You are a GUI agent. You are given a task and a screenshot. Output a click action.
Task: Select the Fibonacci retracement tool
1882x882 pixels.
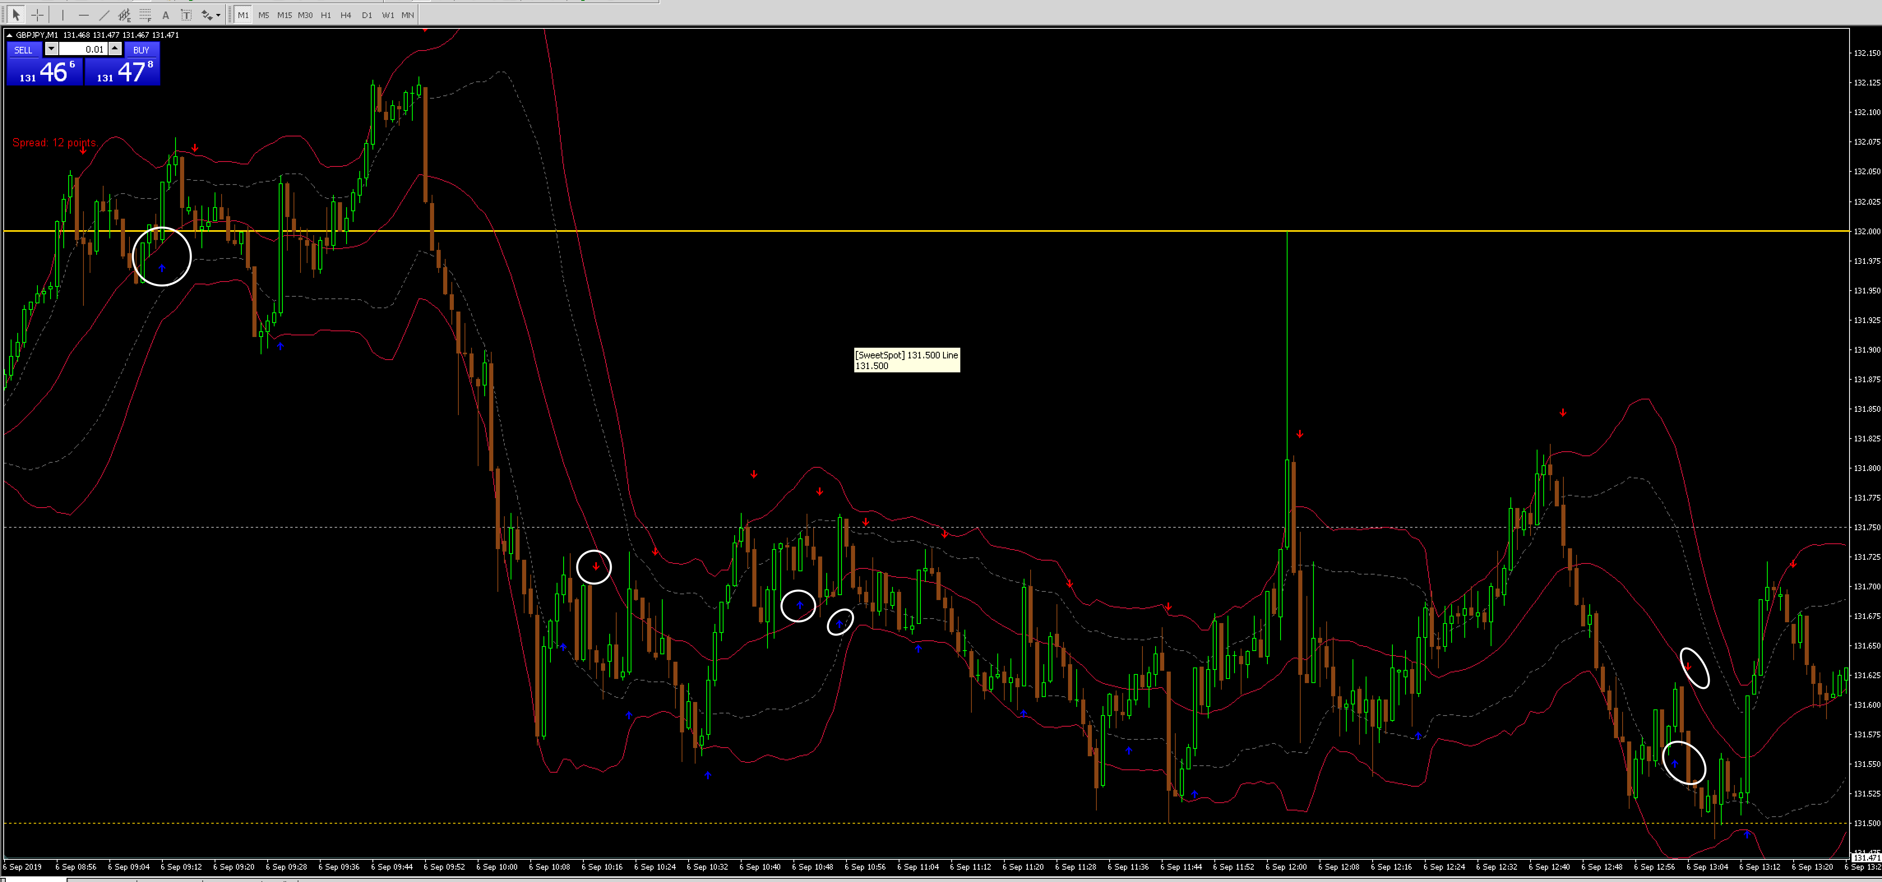(x=145, y=15)
